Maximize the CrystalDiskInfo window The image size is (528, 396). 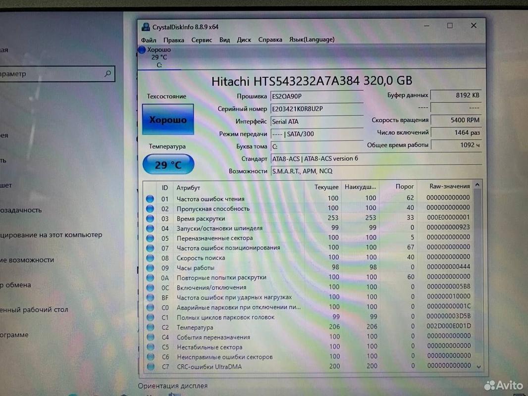(x=450, y=26)
